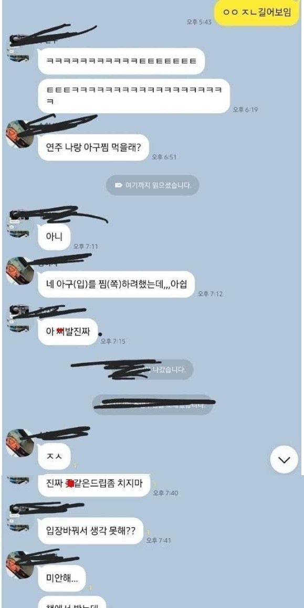The width and height of the screenshot is (304, 608).
Task: Select the '미안해...' message bubble
Action: click(61, 578)
